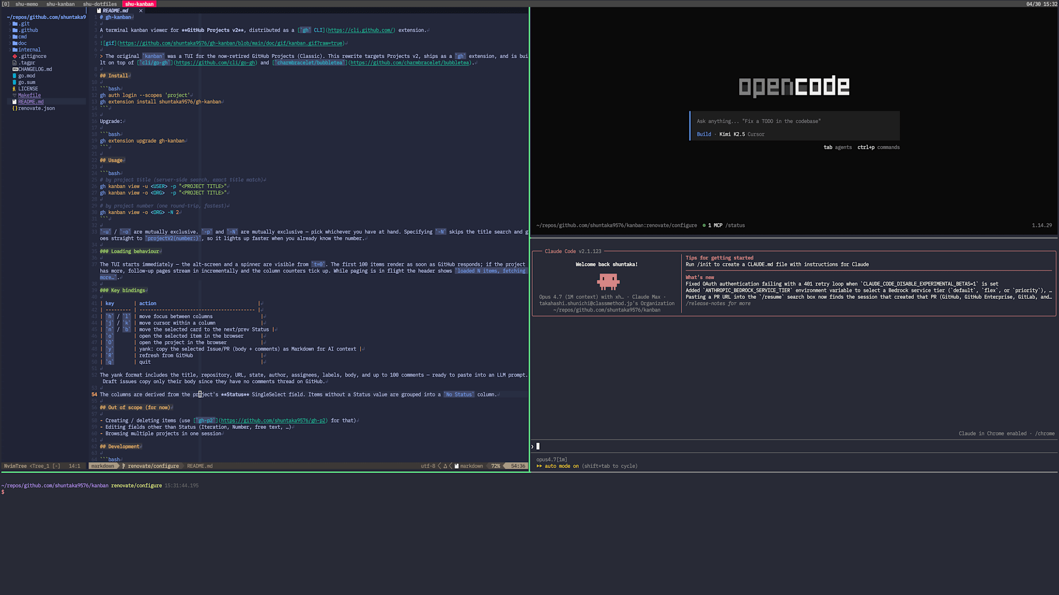The width and height of the screenshot is (1059, 595).
Task: Click the tmux session index [0]
Action: click(x=5, y=4)
